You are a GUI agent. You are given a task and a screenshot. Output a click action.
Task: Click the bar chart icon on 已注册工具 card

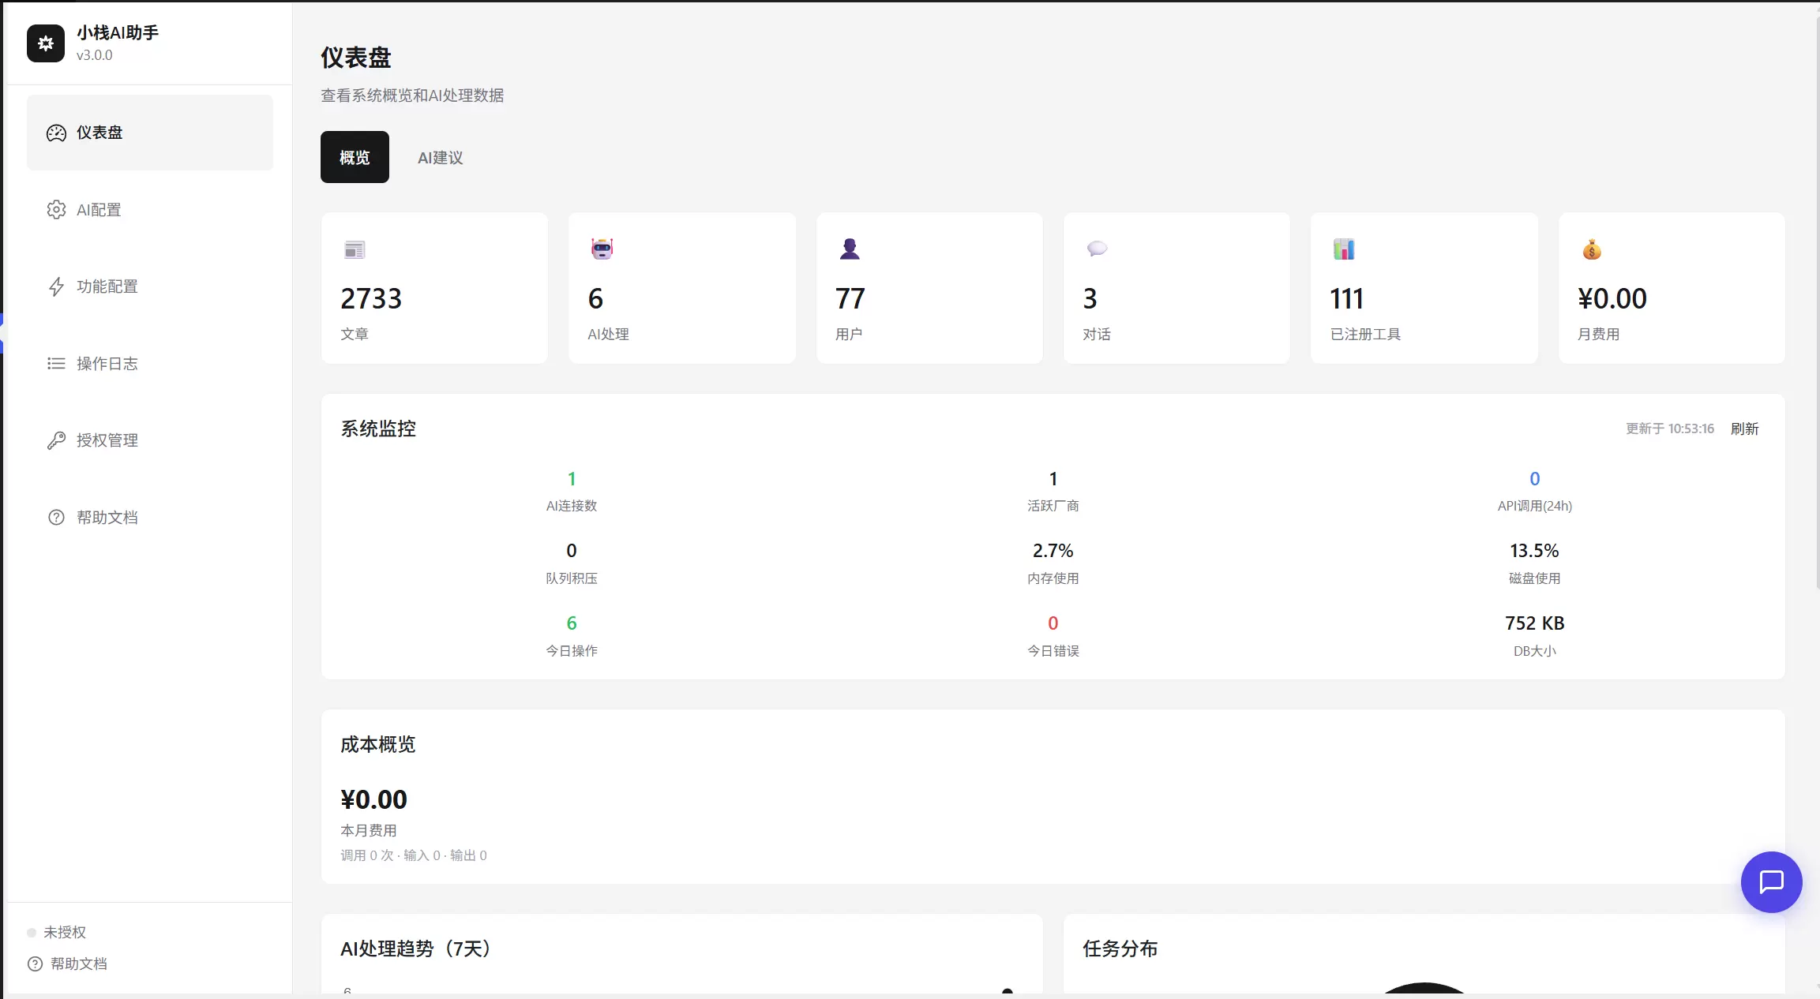[x=1344, y=249]
